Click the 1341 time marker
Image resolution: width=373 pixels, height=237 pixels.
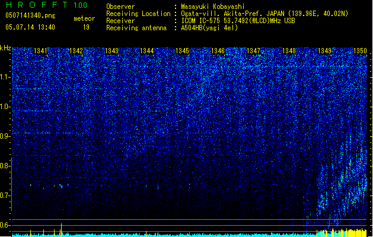click(41, 51)
